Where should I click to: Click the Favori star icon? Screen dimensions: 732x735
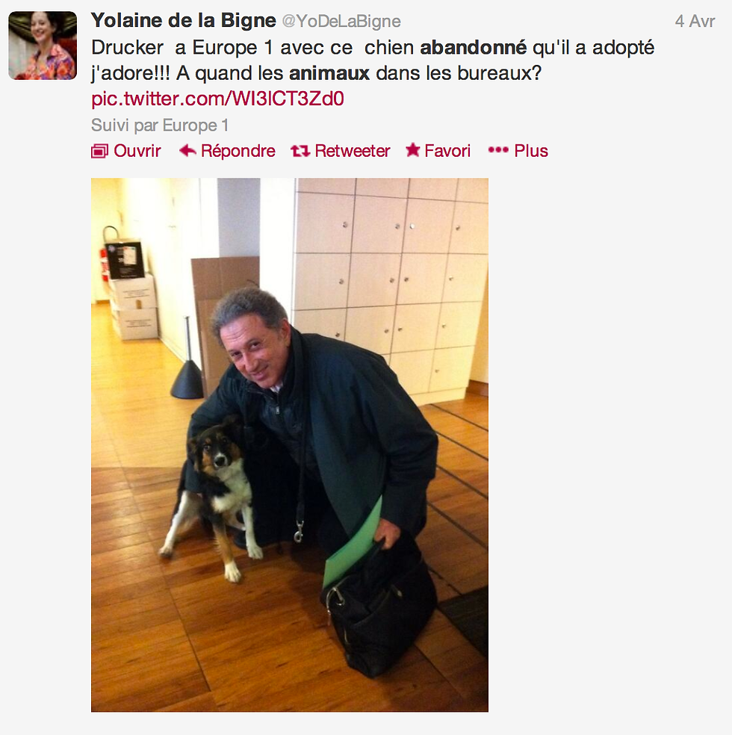[413, 150]
